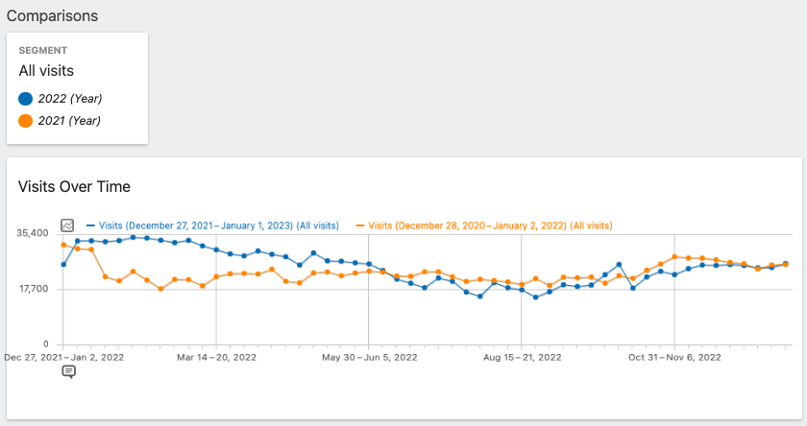Viewport: 807px width, 426px height.
Task: Click the Oct 31–Nov 6, 2022 axis label
Action: click(674, 357)
